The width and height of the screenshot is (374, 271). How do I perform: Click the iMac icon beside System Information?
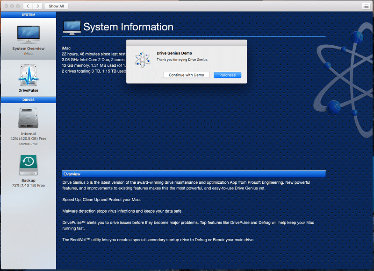click(72, 28)
